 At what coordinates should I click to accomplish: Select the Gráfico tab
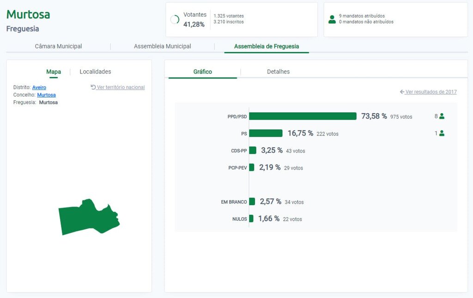pyautogui.click(x=202, y=72)
